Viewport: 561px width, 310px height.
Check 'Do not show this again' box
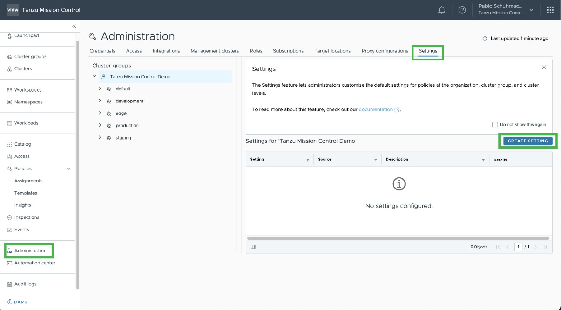tap(495, 124)
